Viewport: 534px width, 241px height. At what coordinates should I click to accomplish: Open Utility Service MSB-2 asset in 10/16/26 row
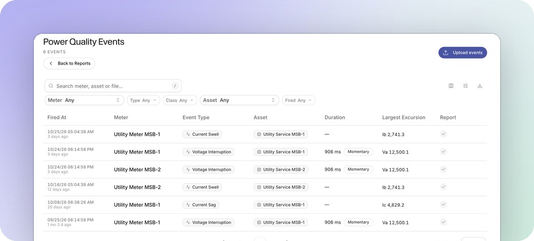[x=281, y=187]
